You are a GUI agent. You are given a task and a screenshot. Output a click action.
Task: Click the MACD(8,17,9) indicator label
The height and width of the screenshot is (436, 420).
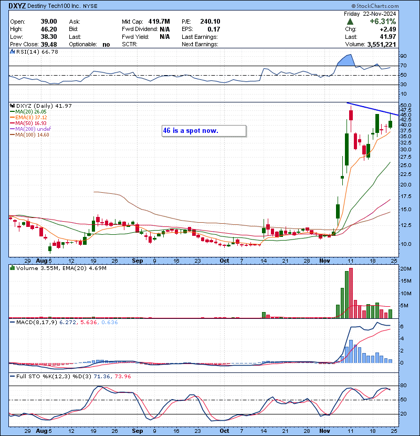point(37,323)
